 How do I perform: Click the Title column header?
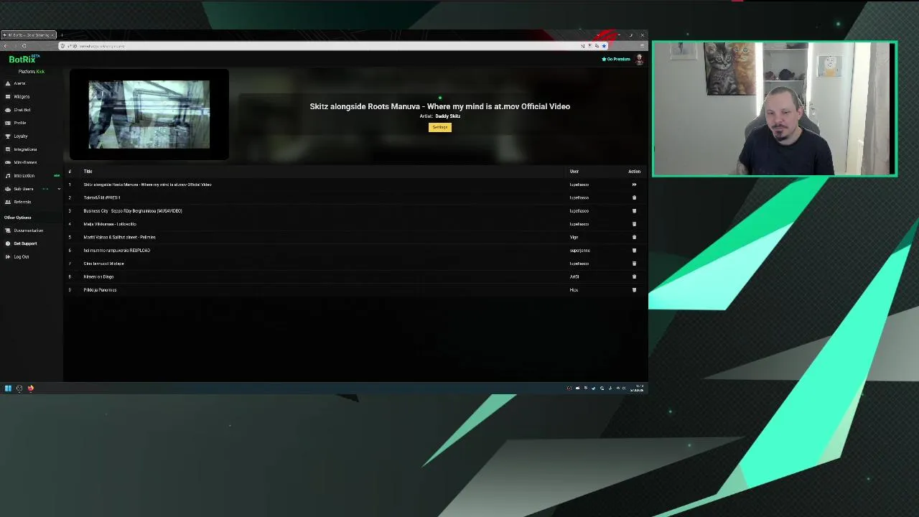coord(88,172)
